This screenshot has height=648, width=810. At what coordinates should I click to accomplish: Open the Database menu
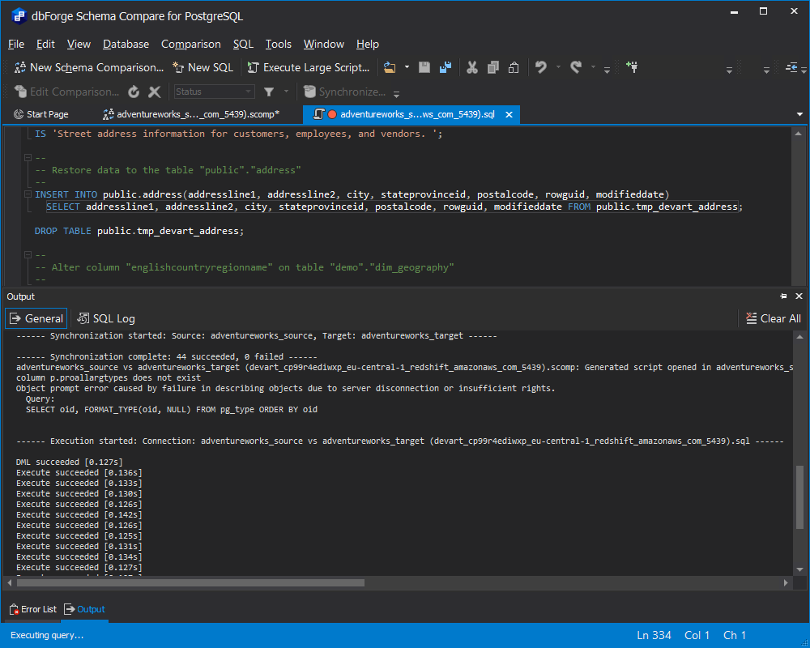click(x=126, y=45)
